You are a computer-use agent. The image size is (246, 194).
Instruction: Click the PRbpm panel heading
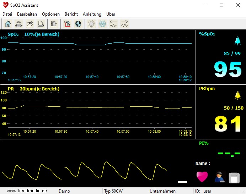[207, 89]
